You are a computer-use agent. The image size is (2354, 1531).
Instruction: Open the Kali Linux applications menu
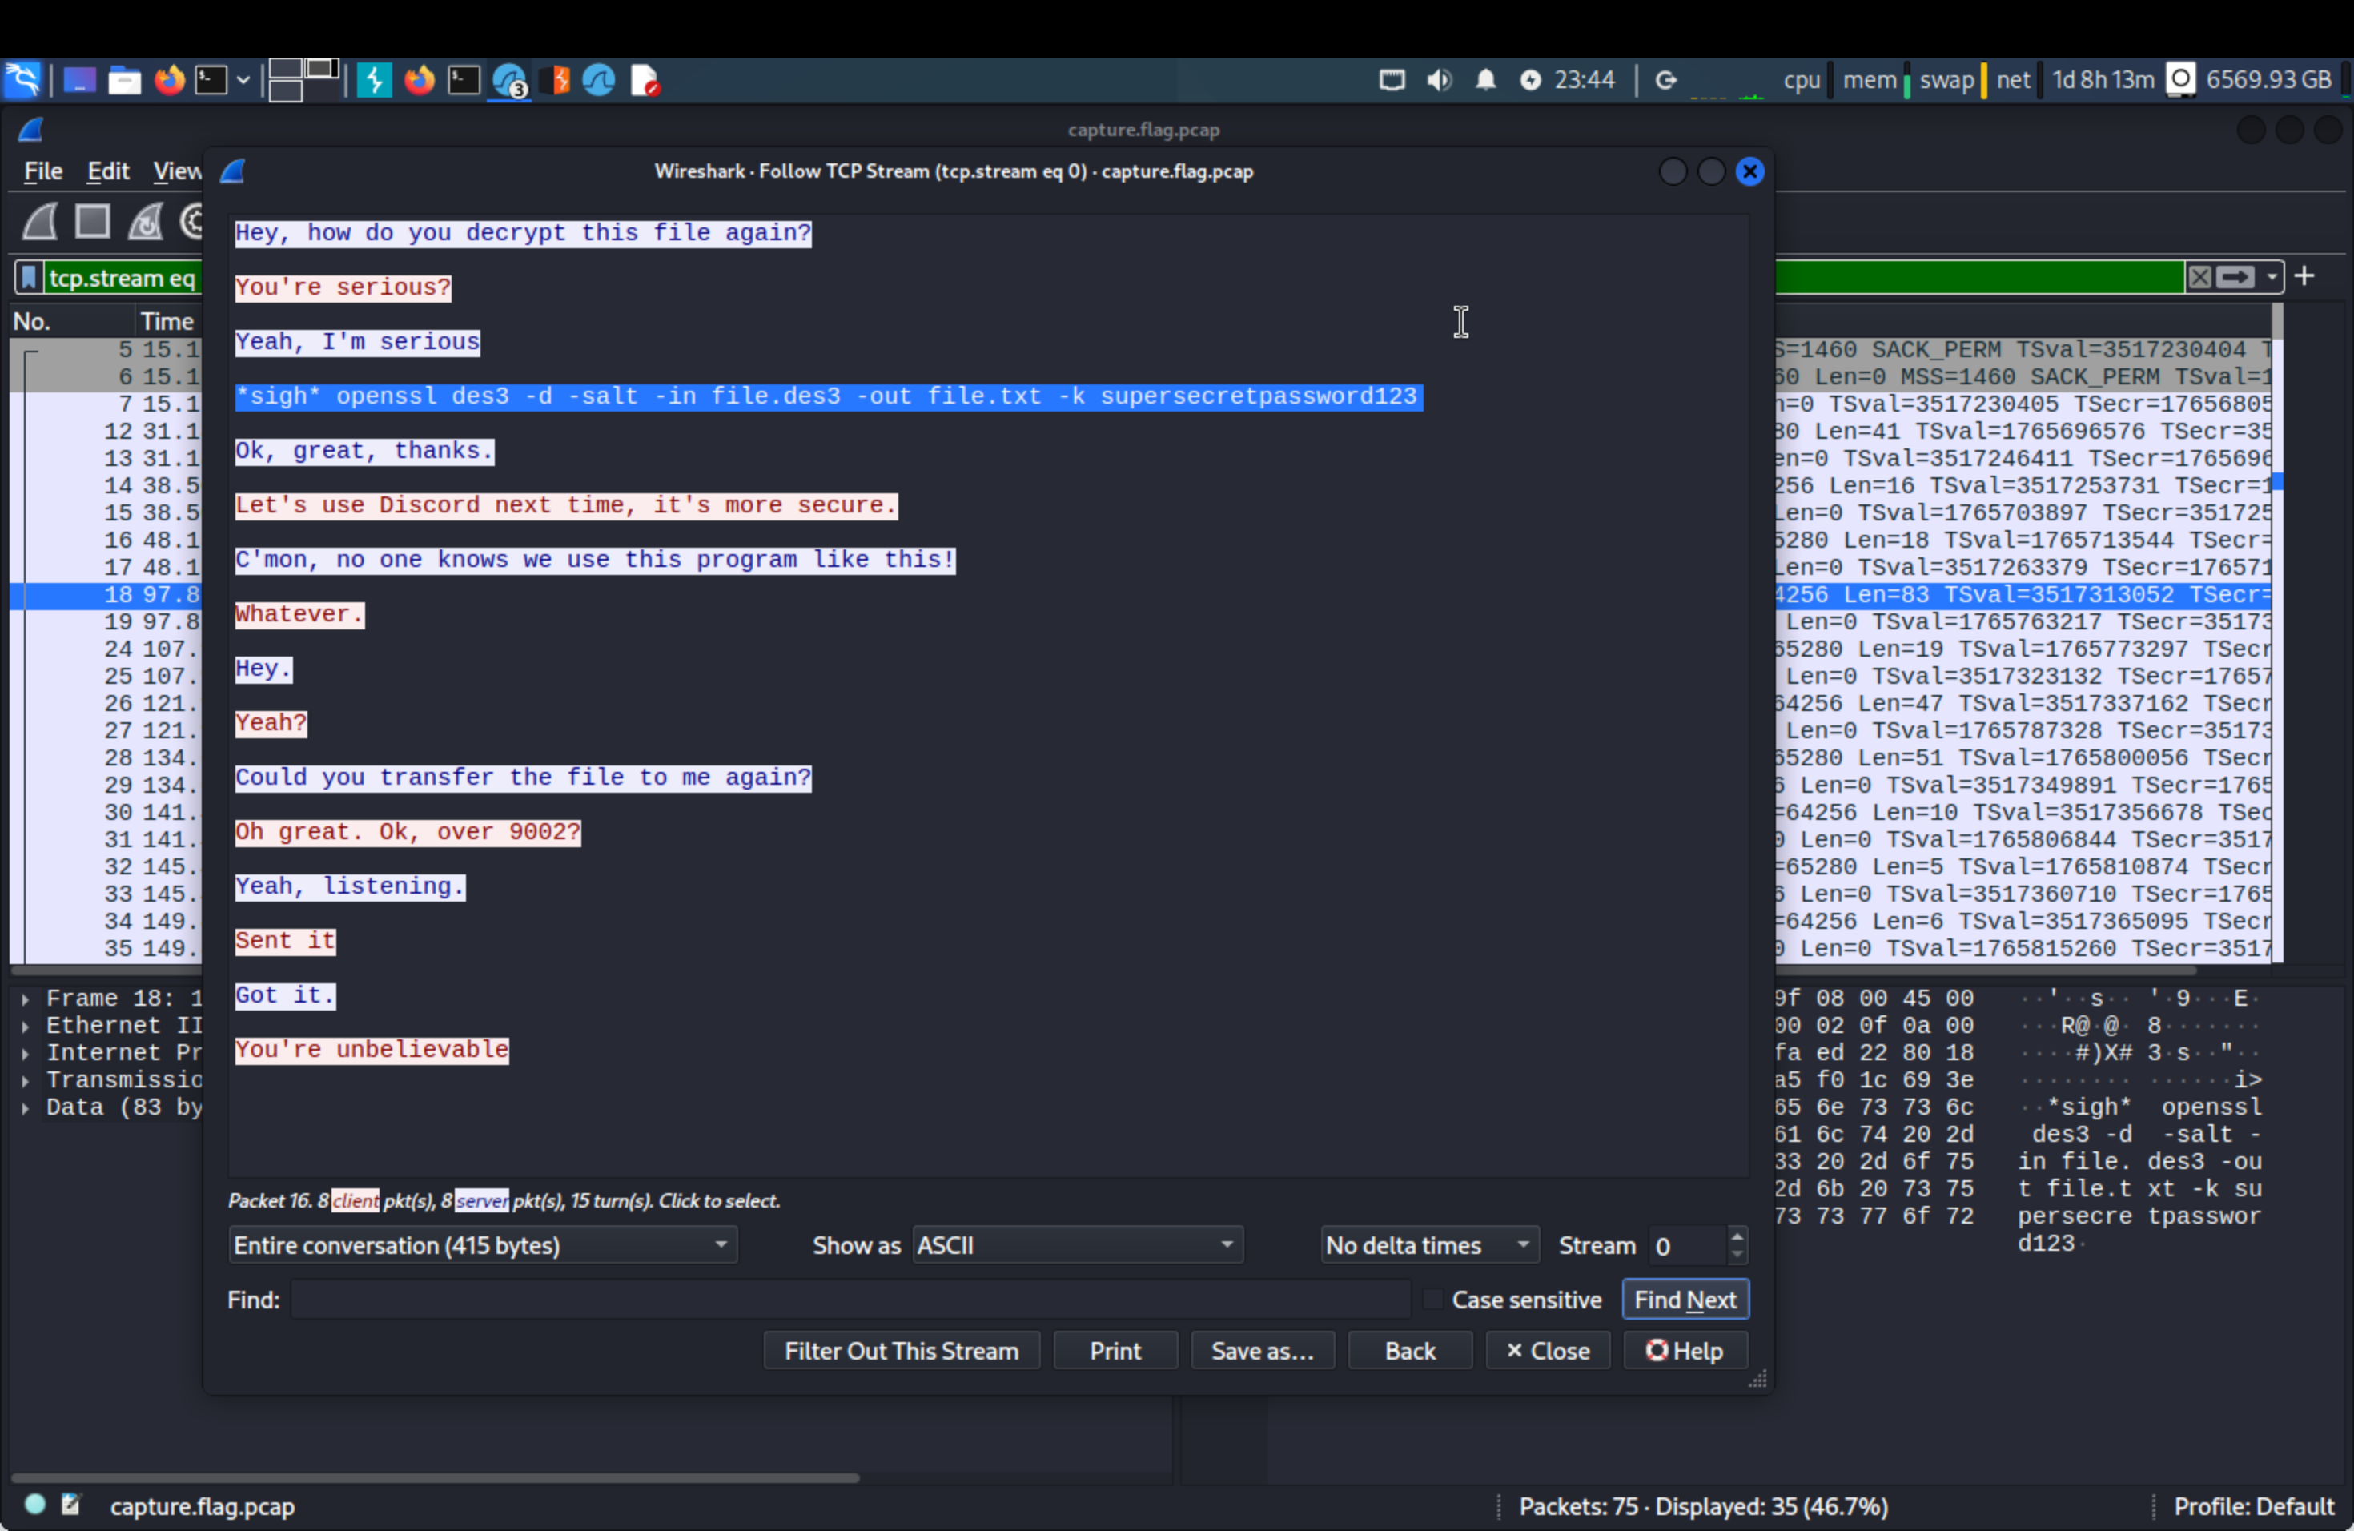coord(22,80)
